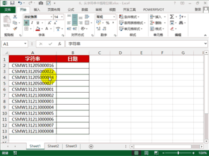Click column C header
The image size is (209, 156).
pyautogui.click(x=100, y=53)
